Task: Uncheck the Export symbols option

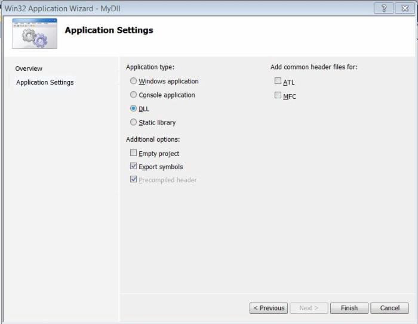Action: pos(134,166)
